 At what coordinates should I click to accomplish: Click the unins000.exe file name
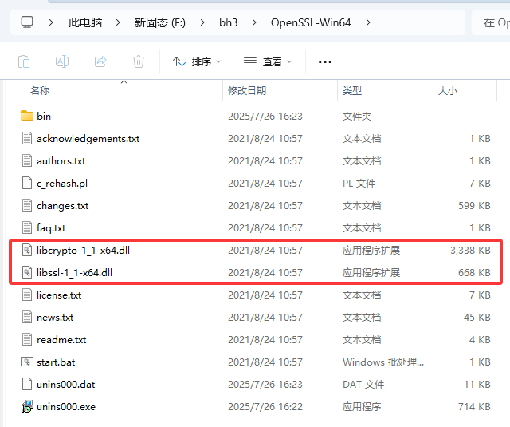pos(66,407)
